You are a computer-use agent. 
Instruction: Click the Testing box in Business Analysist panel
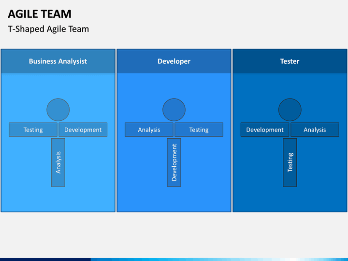[33, 130]
